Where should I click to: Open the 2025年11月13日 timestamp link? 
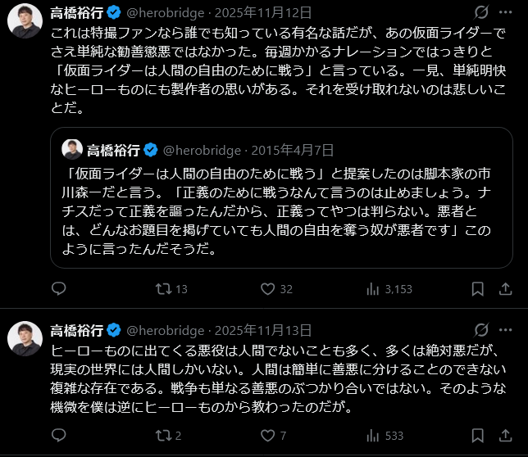point(262,330)
